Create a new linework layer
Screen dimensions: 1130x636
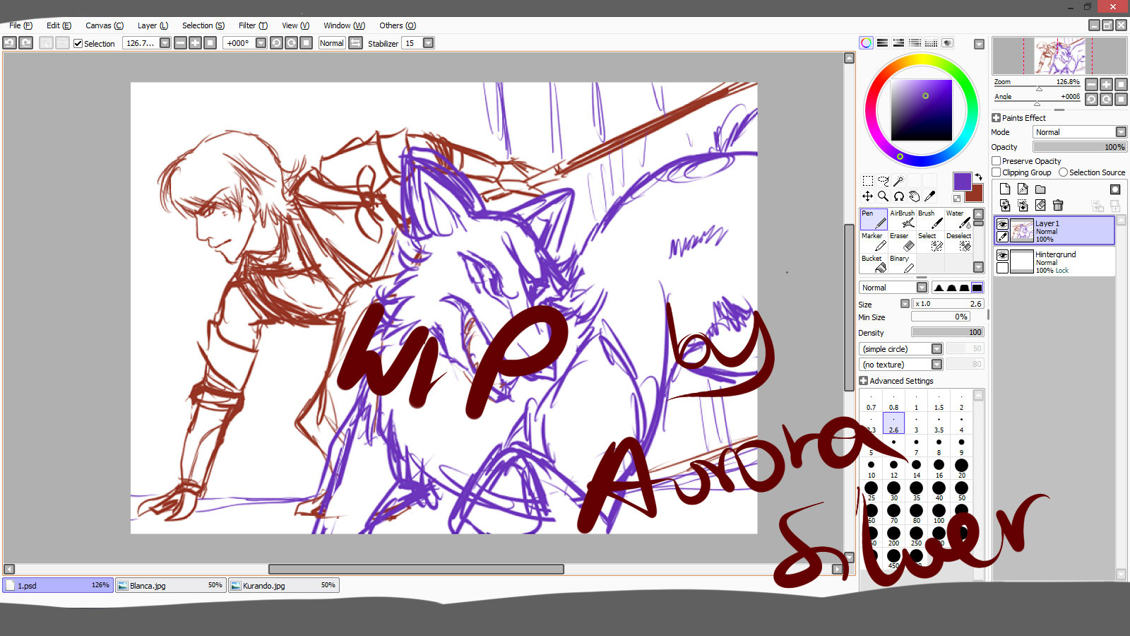click(1023, 189)
